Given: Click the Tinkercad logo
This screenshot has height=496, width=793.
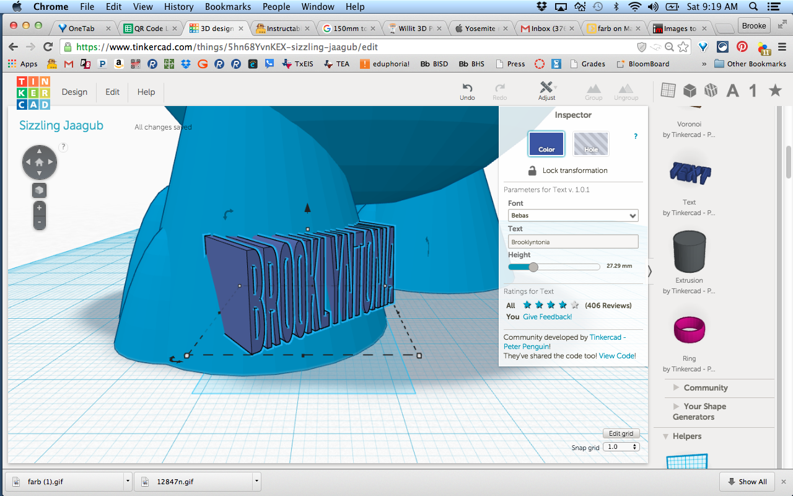Looking at the screenshot, I should pyautogui.click(x=33, y=92).
